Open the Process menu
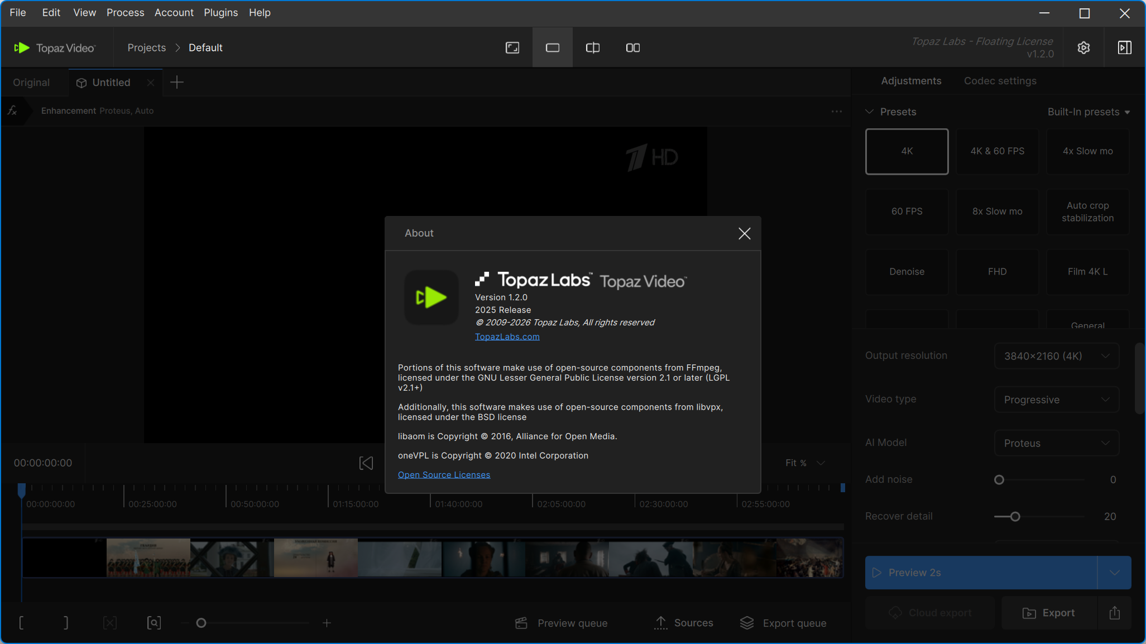Screen dimensions: 1146x644 pos(125,12)
